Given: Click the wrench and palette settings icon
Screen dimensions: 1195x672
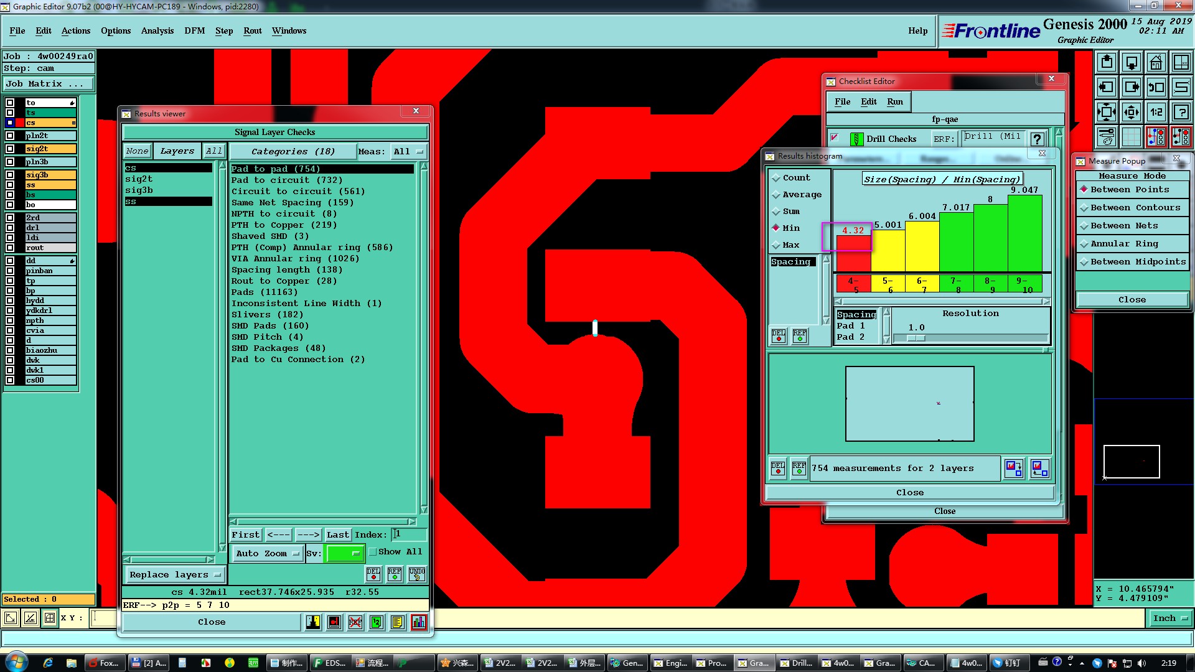Looking at the screenshot, I should pos(1106,137).
